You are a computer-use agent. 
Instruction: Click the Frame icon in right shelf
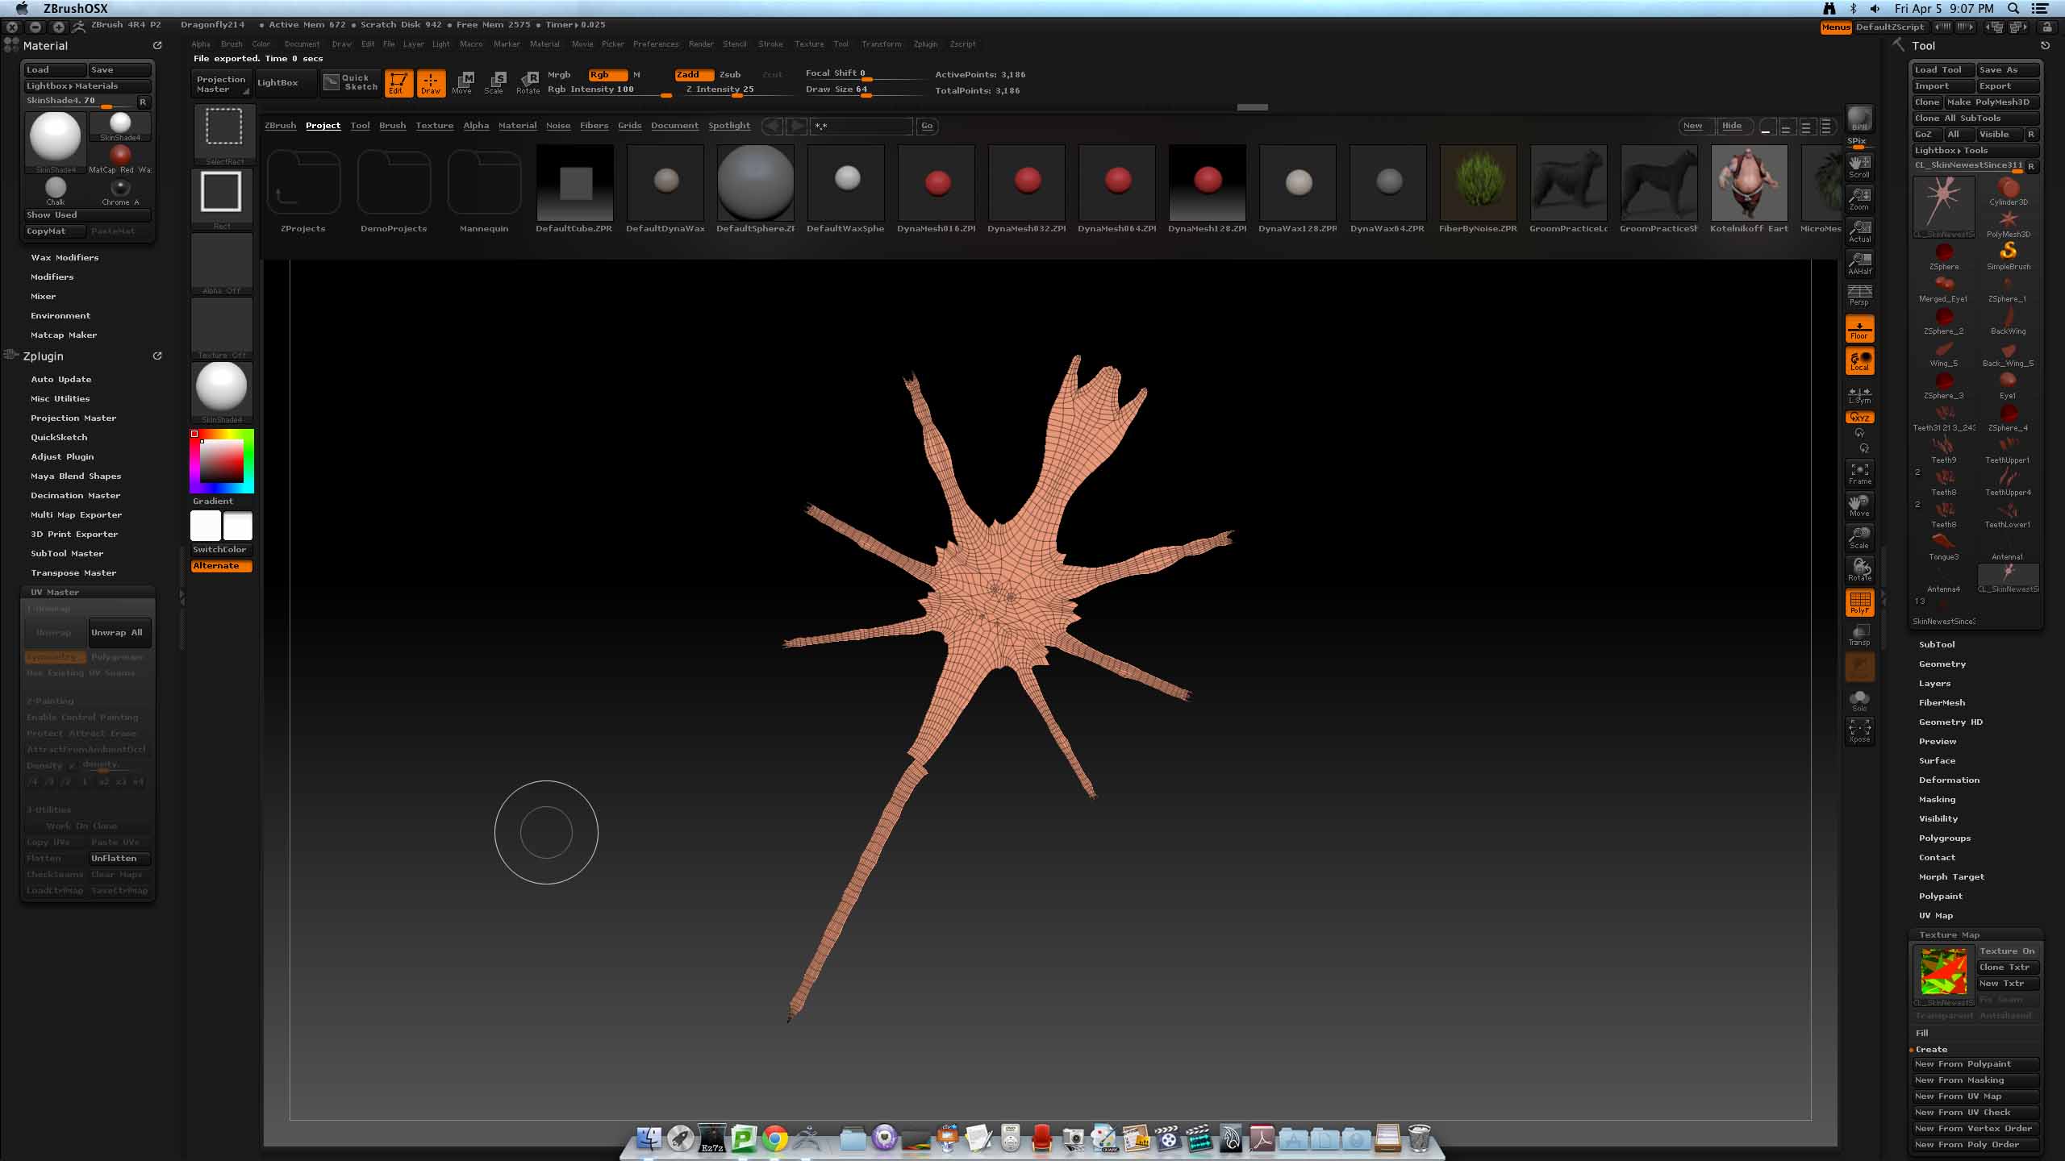(x=1859, y=473)
